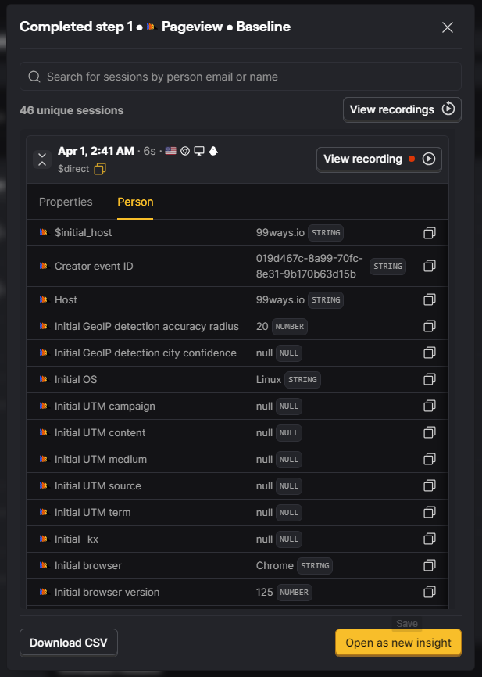
Task: Copy the Initial OS value
Action: click(x=429, y=379)
